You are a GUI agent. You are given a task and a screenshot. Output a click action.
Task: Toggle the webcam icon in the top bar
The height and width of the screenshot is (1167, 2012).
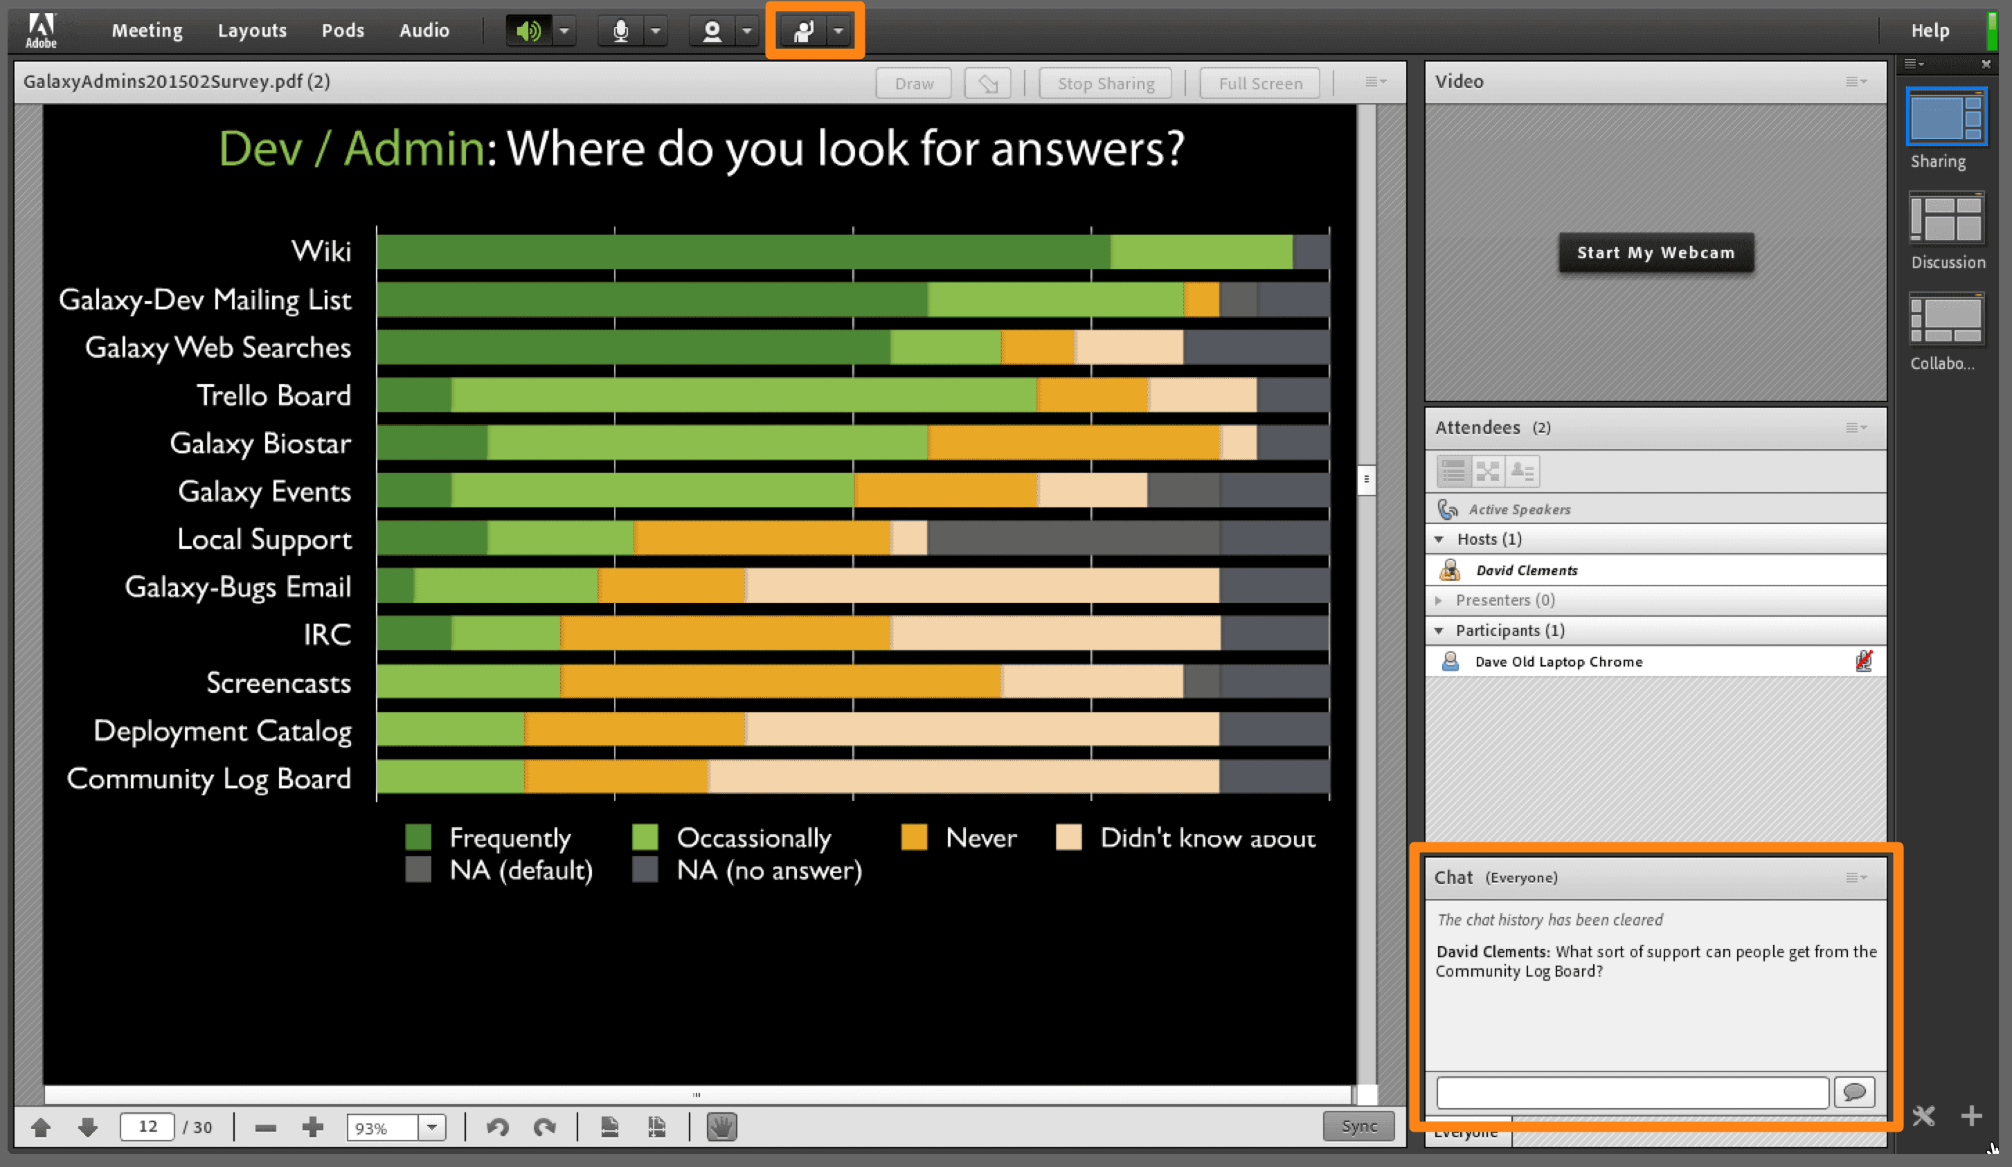coord(711,31)
